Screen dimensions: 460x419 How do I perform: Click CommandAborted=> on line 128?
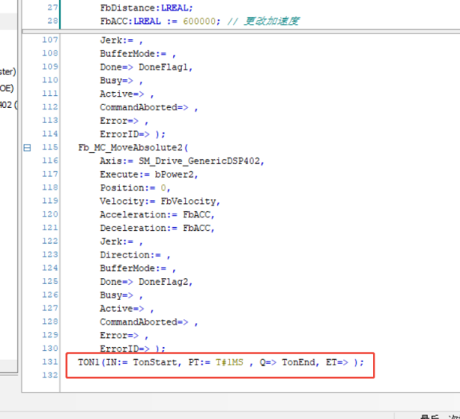(x=144, y=322)
